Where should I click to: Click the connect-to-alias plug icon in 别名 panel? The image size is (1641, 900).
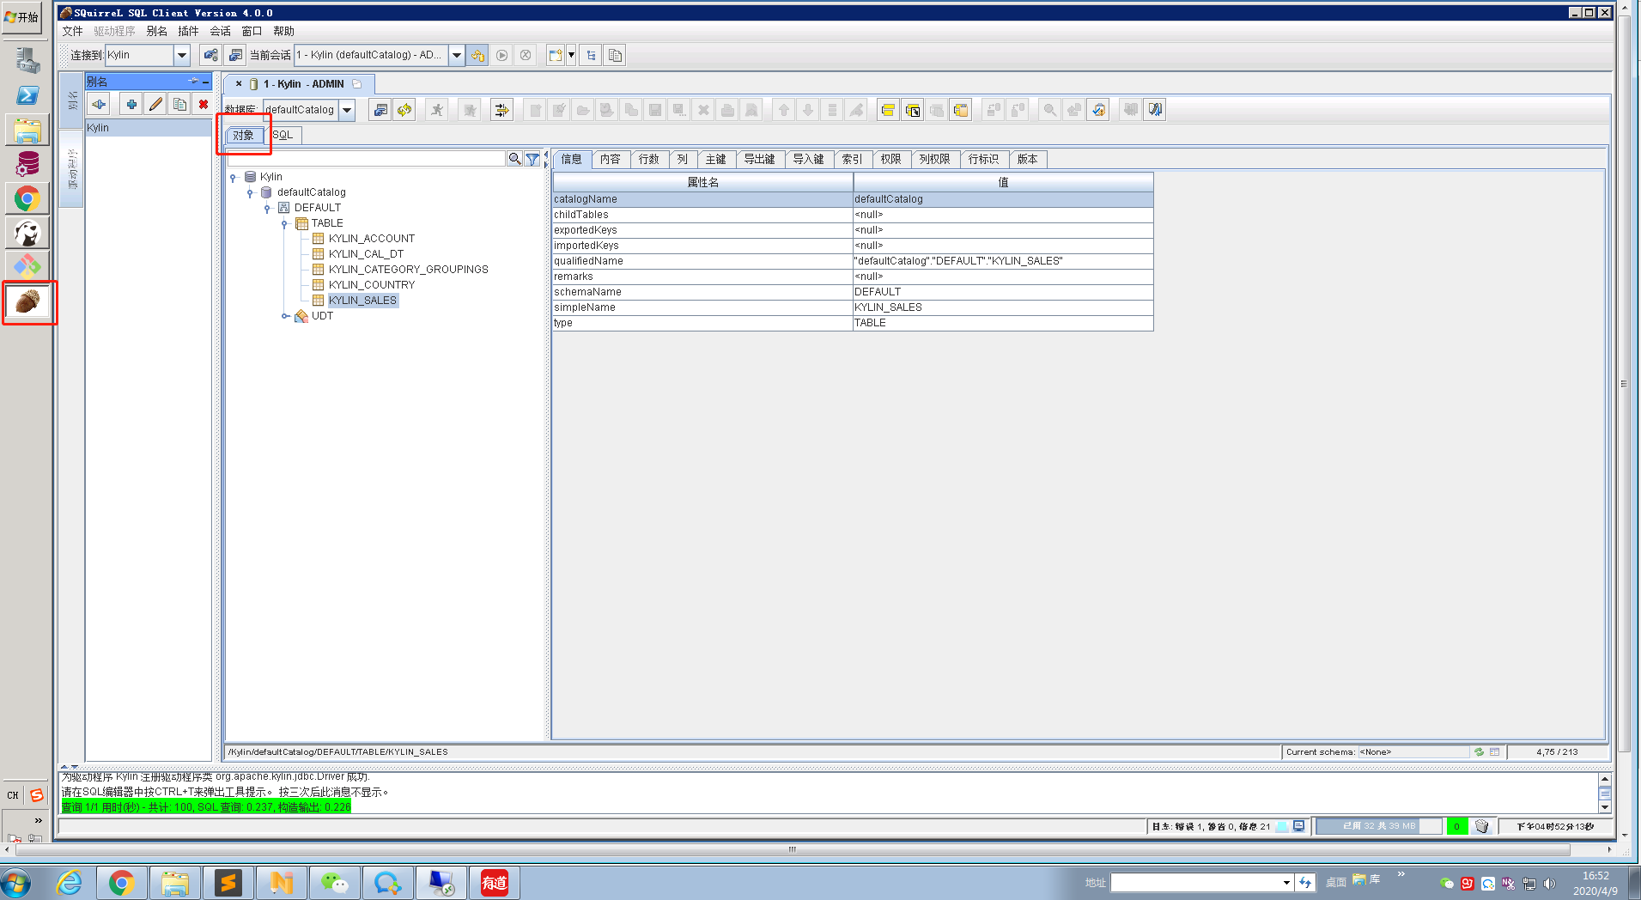pyautogui.click(x=100, y=104)
